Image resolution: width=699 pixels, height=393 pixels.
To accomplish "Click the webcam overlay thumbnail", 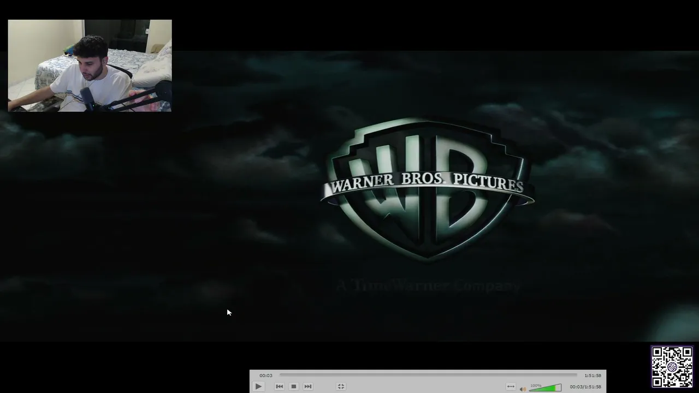I will point(90,65).
